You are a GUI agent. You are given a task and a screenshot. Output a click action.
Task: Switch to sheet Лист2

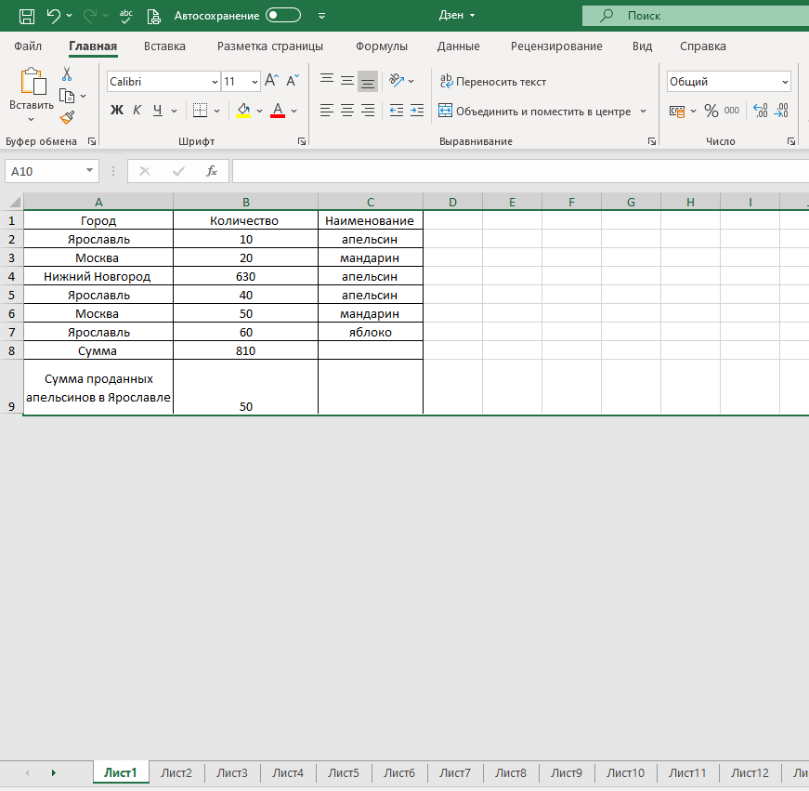coord(176,773)
